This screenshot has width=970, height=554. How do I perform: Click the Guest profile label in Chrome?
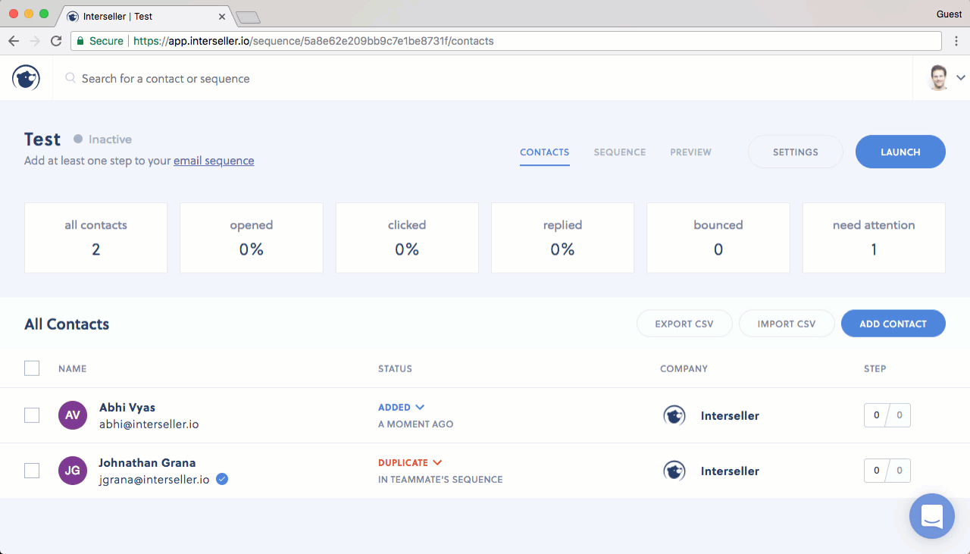point(949,14)
